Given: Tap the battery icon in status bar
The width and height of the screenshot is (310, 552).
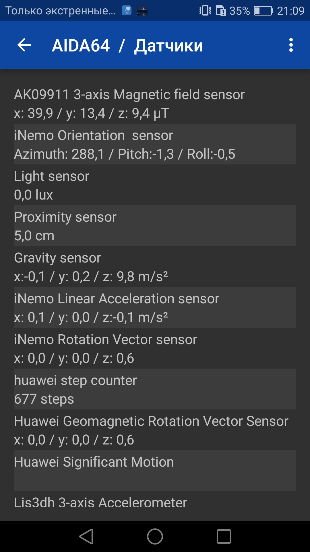Looking at the screenshot, I should pos(263,11).
